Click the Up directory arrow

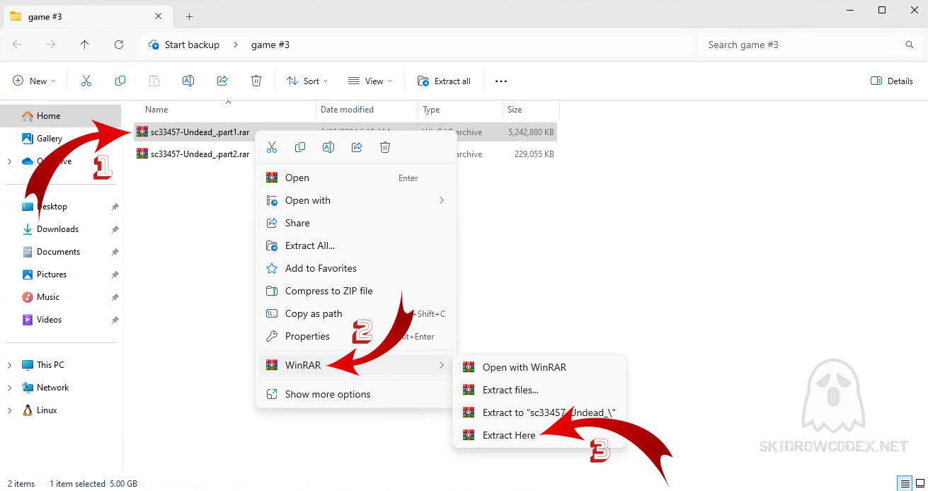85,45
